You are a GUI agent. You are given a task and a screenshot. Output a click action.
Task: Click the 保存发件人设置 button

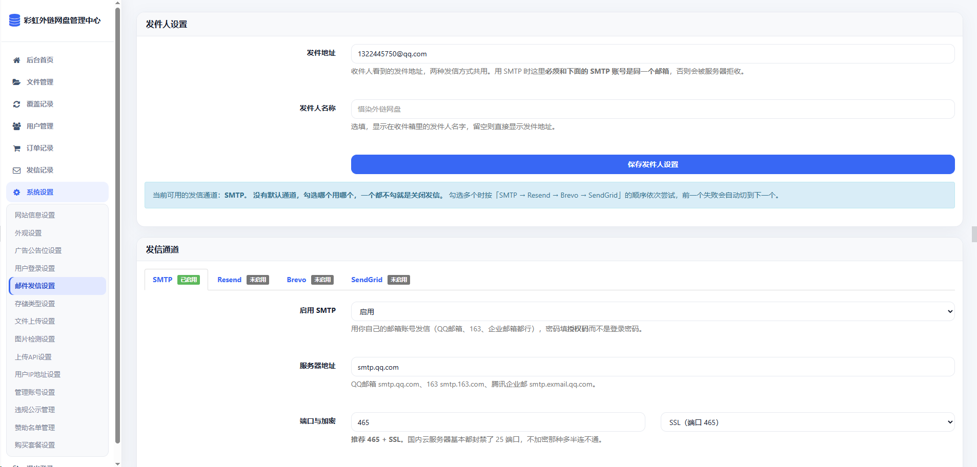click(x=653, y=164)
